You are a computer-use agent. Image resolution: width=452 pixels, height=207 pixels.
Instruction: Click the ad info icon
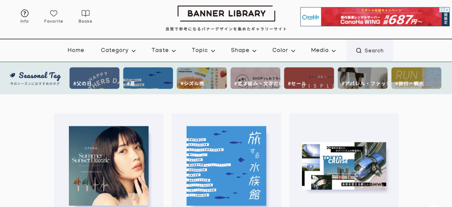[441, 10]
